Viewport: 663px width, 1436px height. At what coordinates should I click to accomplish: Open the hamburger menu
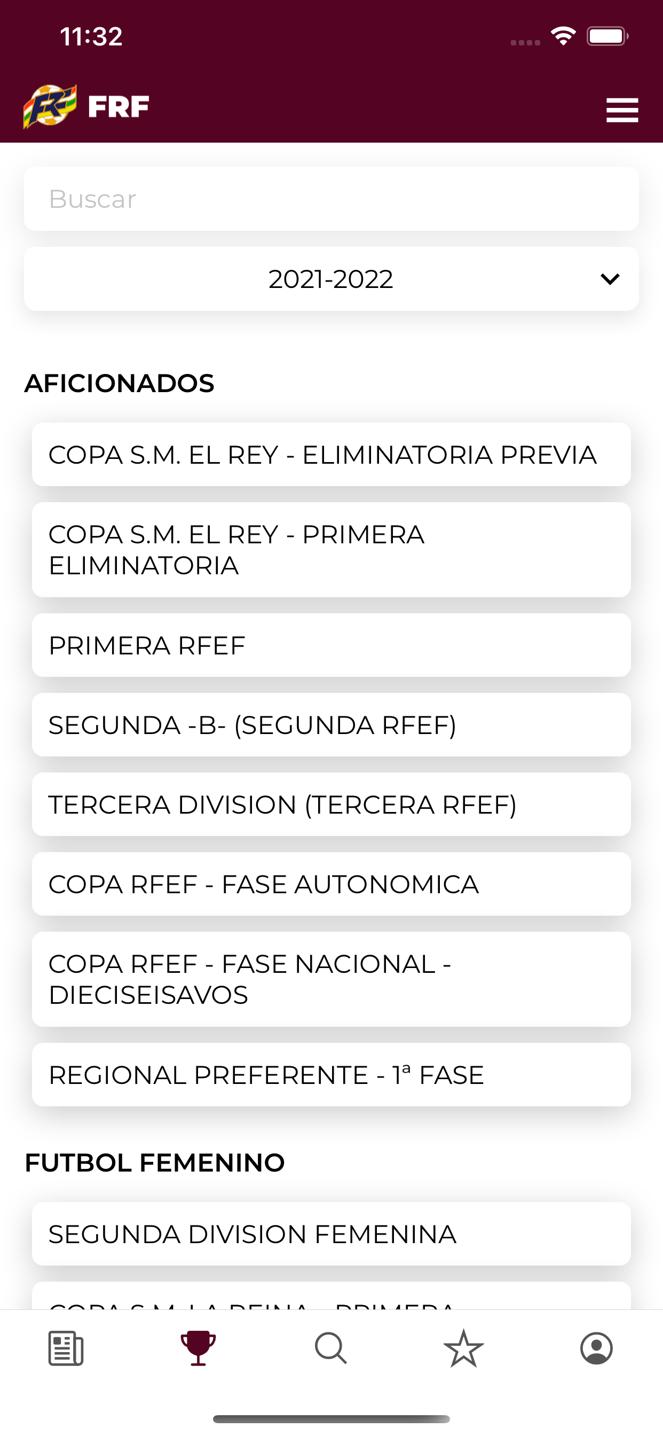(x=622, y=110)
